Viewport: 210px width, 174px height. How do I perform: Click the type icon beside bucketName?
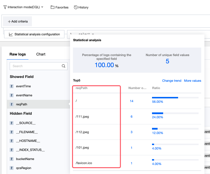point(12,159)
